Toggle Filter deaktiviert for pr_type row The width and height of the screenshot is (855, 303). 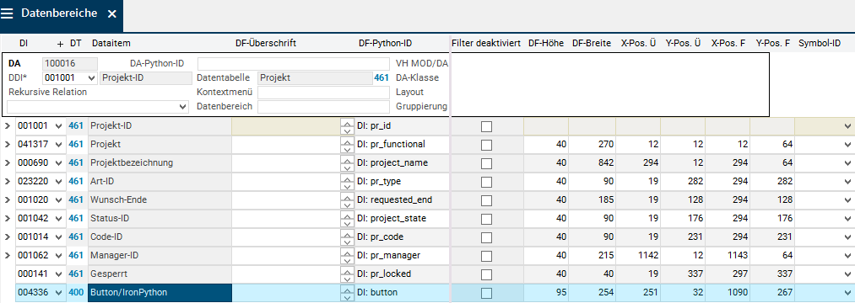click(x=486, y=183)
